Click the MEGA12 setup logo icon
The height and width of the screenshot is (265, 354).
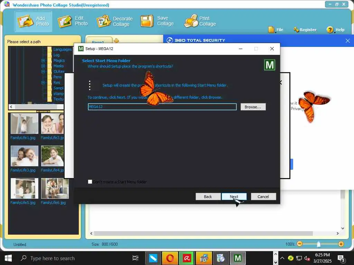click(x=270, y=65)
